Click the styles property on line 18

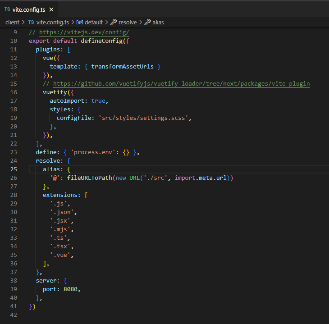point(60,110)
